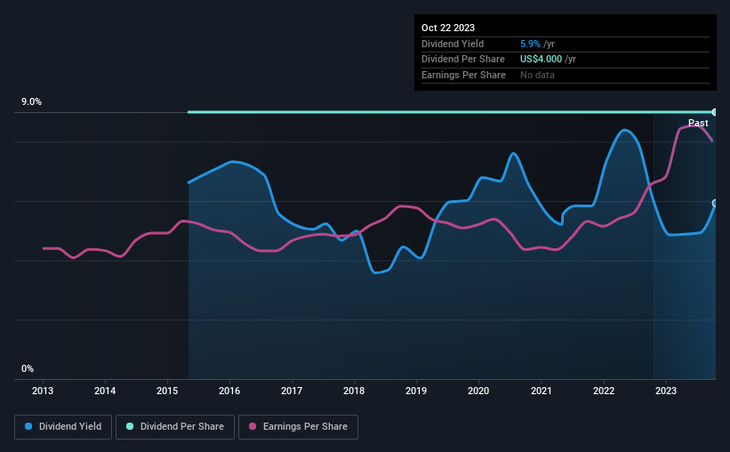
Task: Click the blue Dividend Yield legend dot
Action: point(28,426)
